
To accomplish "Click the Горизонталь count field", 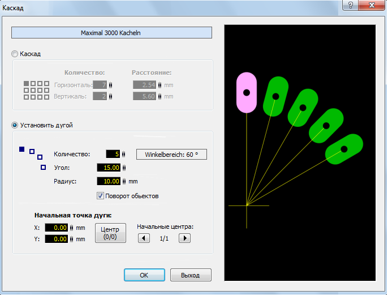I will click(x=100, y=85).
